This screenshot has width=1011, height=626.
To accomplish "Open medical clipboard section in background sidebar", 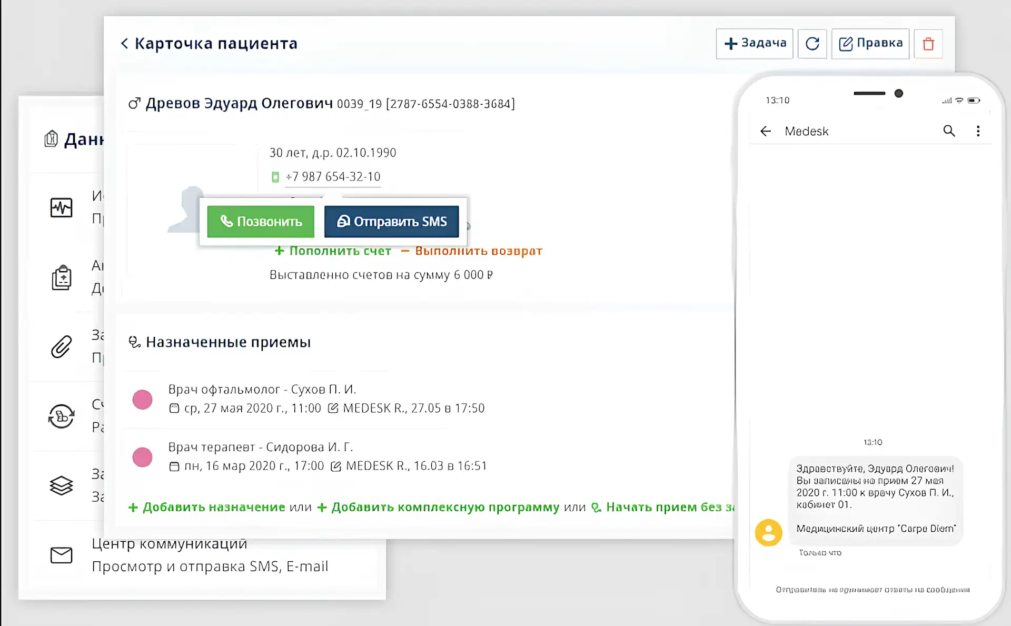I will 62,277.
